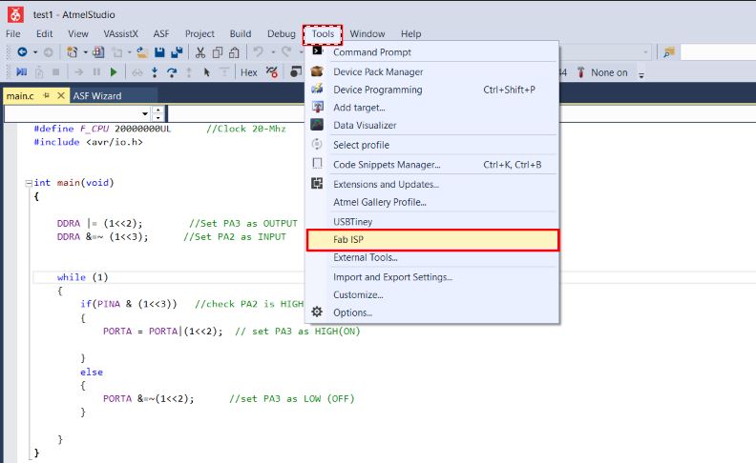Open the Project menu
The height and width of the screenshot is (463, 756).
[x=199, y=33]
